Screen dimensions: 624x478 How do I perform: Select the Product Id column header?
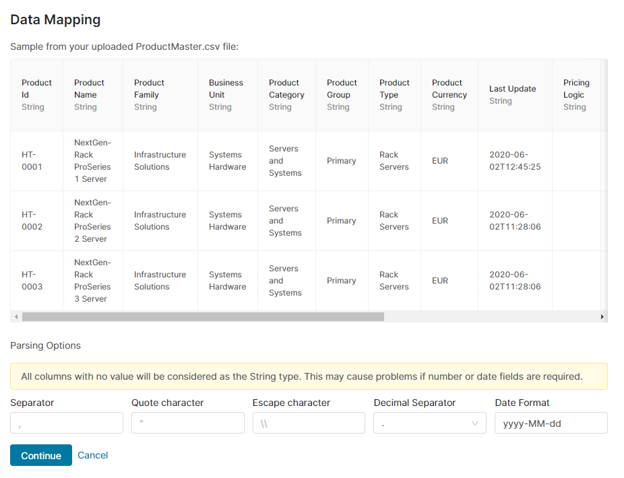(36, 95)
